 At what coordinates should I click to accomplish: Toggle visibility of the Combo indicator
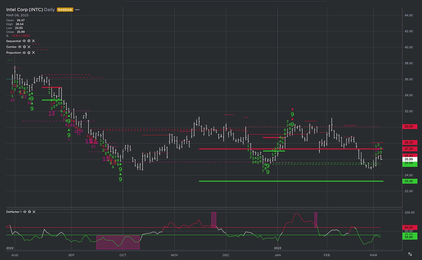click(x=20, y=47)
